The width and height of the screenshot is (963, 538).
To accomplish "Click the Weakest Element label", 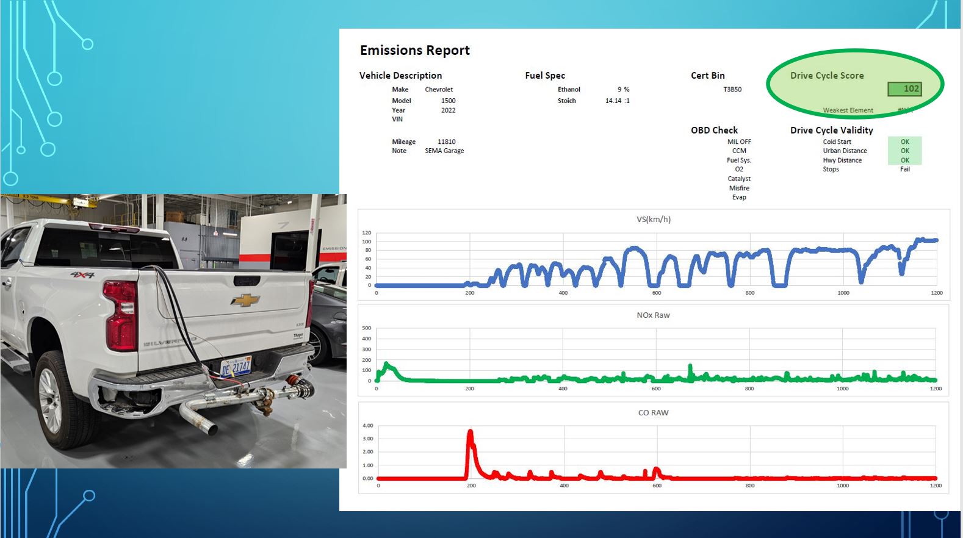I will (x=848, y=110).
